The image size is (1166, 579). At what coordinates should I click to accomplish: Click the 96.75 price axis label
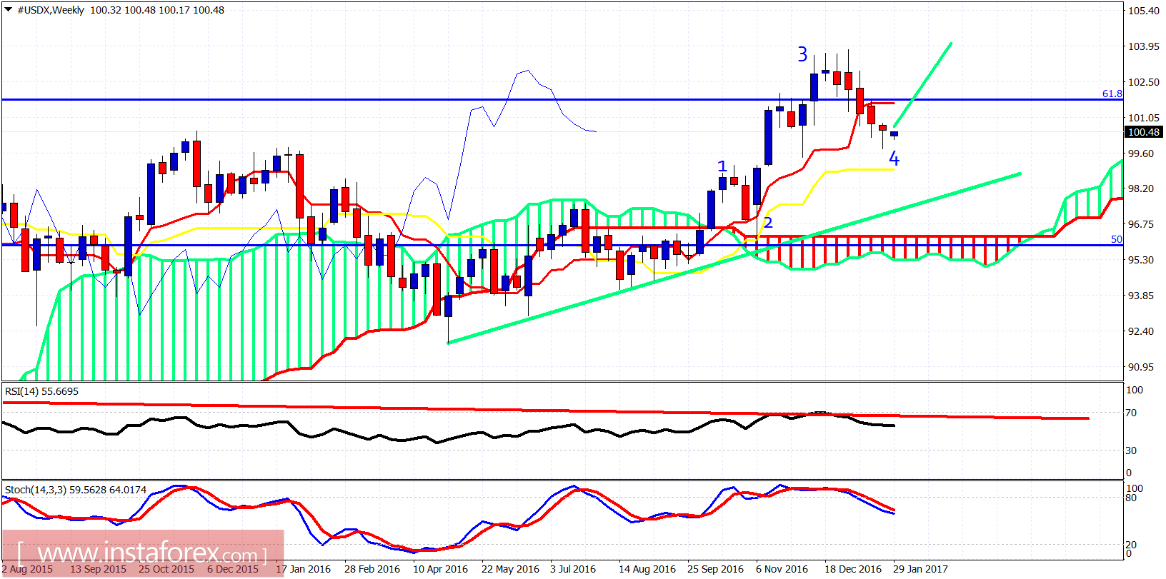click(1141, 224)
